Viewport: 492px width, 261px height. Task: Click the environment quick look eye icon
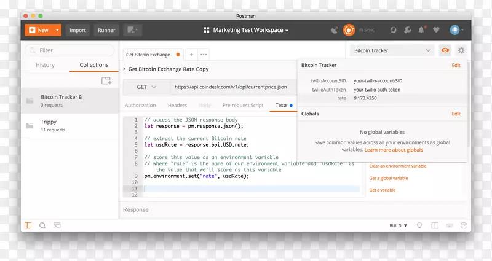[445, 50]
